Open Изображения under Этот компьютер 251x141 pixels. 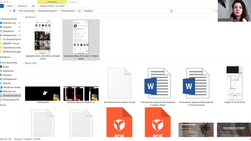pos(9,79)
